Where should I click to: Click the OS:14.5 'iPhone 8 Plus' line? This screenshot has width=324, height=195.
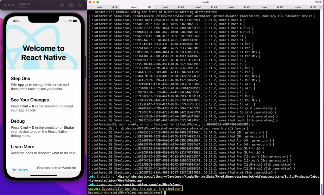[171, 28]
